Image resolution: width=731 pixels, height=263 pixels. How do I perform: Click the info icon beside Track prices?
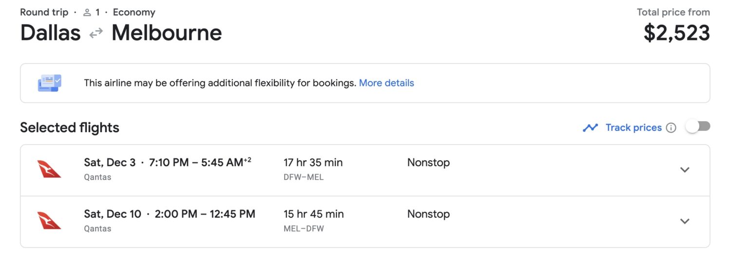pyautogui.click(x=671, y=128)
